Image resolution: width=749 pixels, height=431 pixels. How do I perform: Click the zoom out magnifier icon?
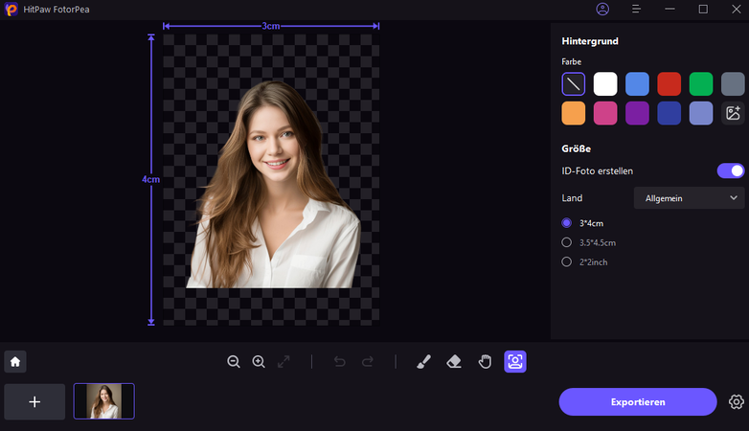(x=234, y=362)
